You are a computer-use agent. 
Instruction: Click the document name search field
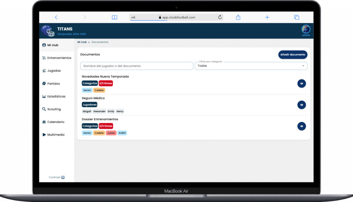pyautogui.click(x=137, y=66)
